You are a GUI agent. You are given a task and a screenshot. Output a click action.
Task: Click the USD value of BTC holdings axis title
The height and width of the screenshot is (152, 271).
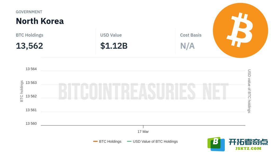249,91
